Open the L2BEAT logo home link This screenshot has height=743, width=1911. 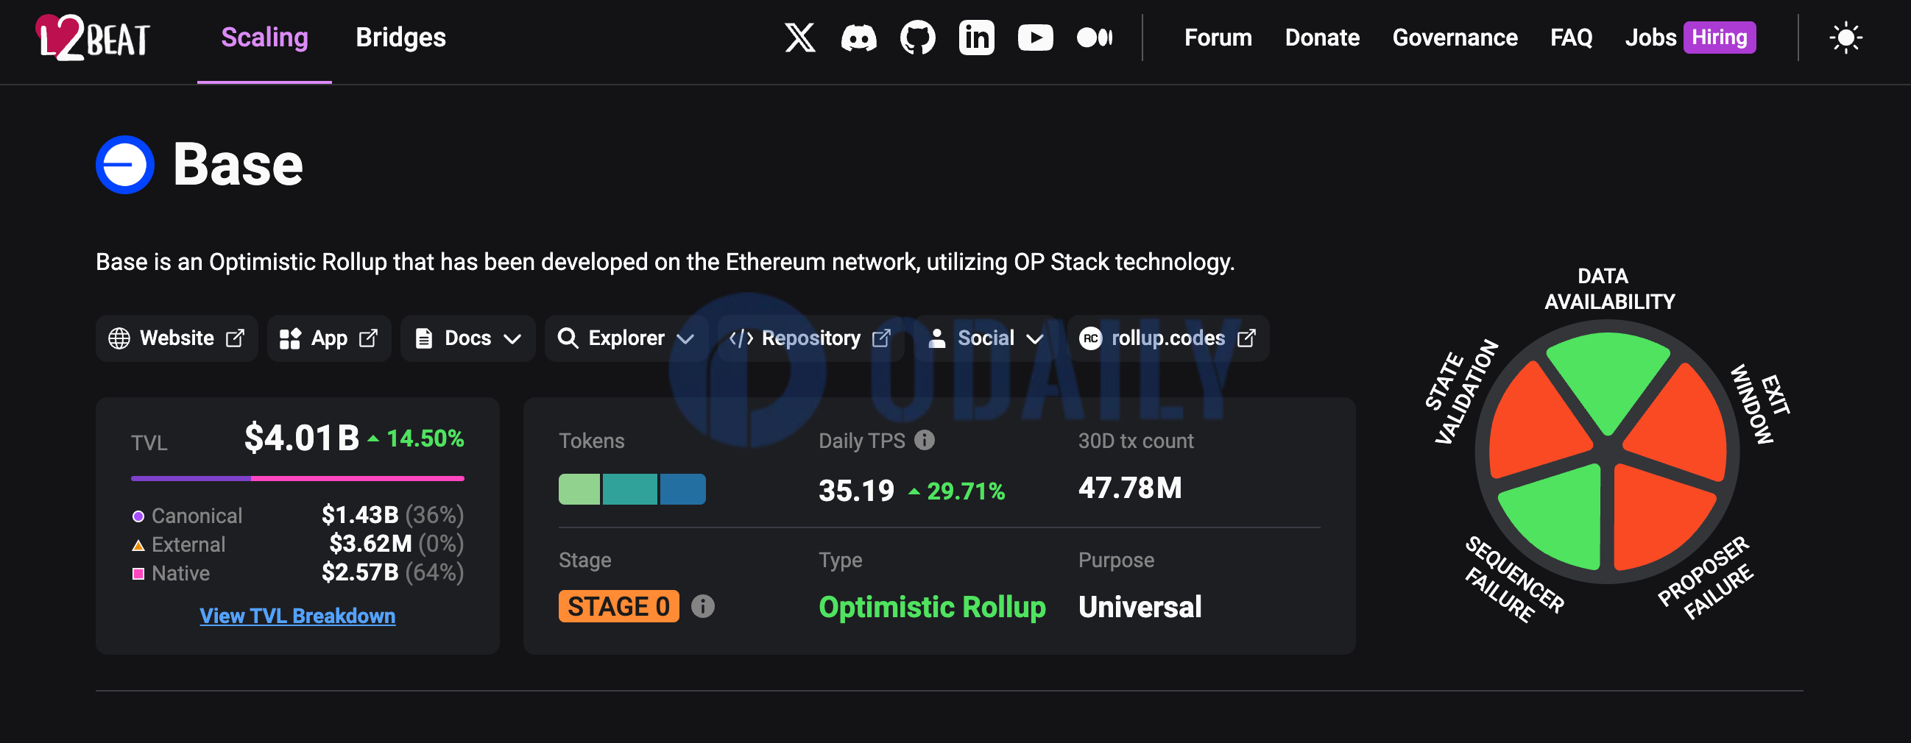[93, 38]
